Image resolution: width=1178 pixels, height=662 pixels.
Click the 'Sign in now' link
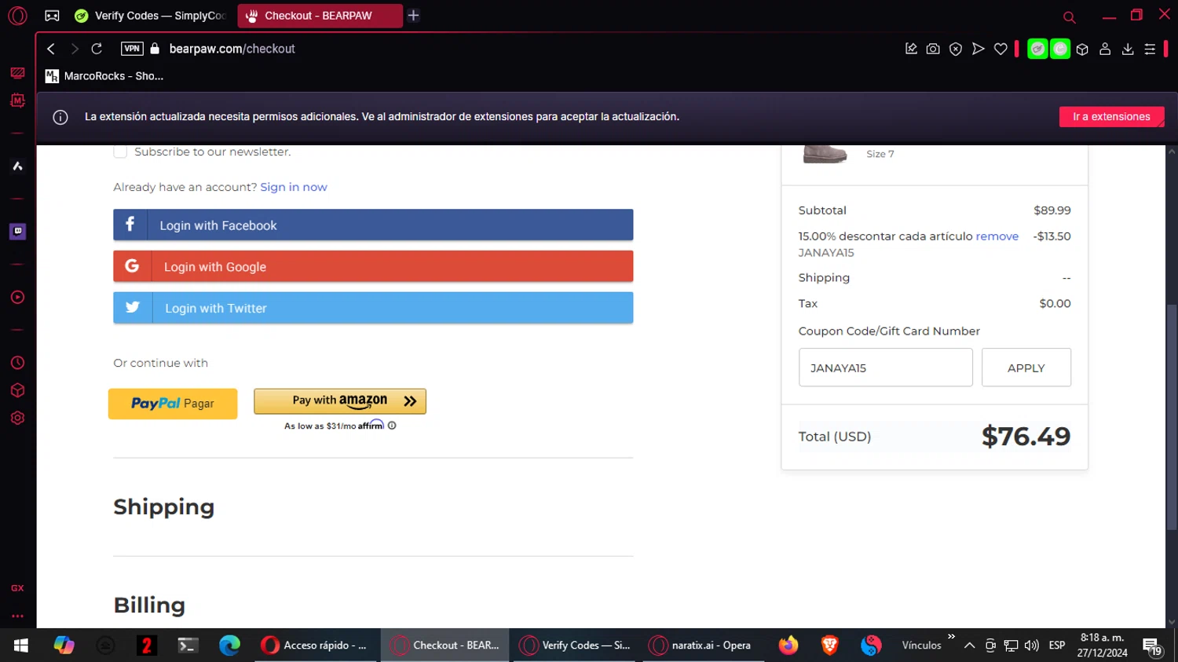click(294, 187)
